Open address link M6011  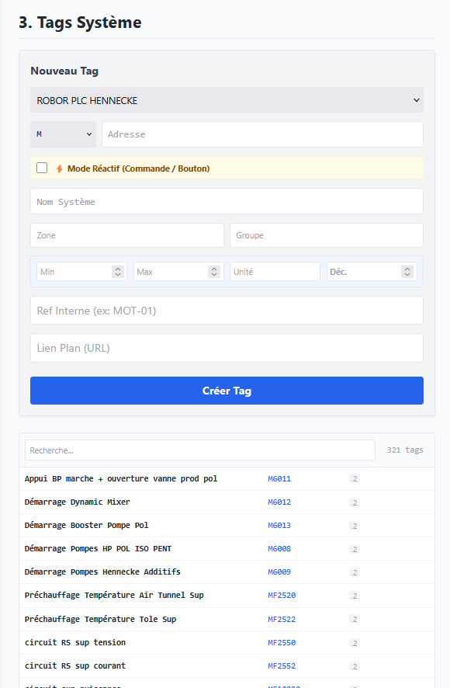pyautogui.click(x=279, y=478)
